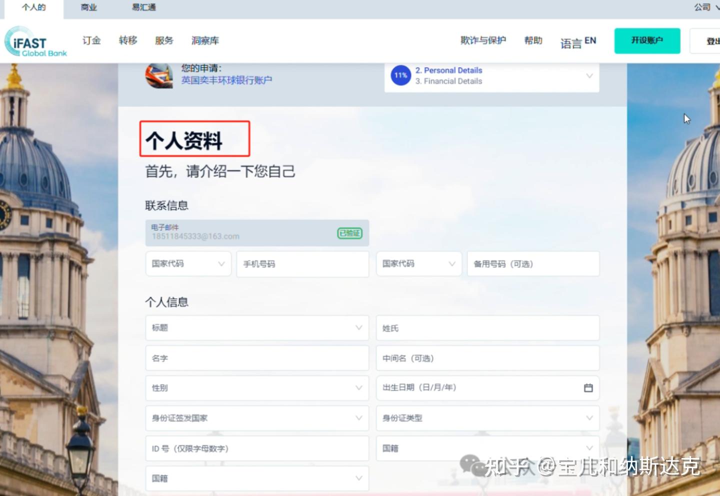Viewport: 720px width, 496px height.
Task: Click the UK flag application thumbnail
Action: 159,75
